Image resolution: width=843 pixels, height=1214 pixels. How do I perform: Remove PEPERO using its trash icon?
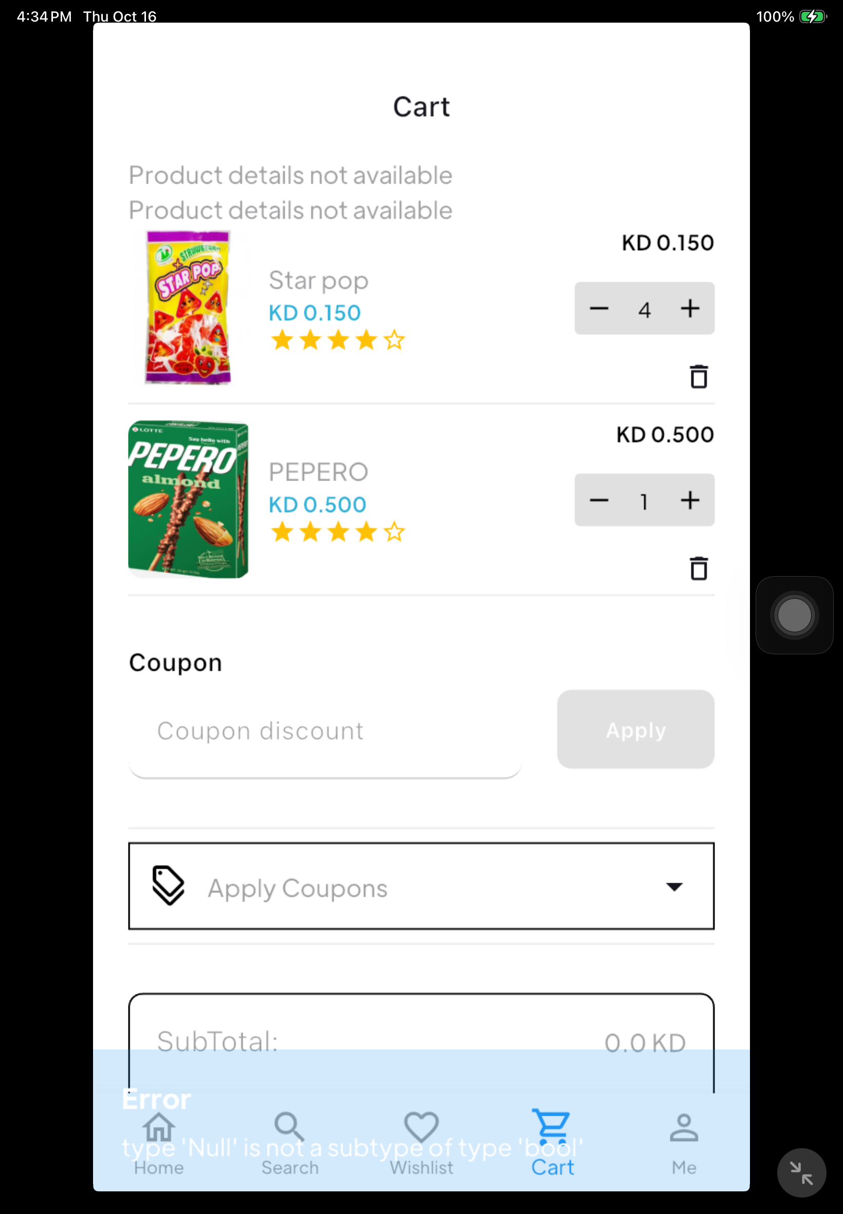coord(698,569)
